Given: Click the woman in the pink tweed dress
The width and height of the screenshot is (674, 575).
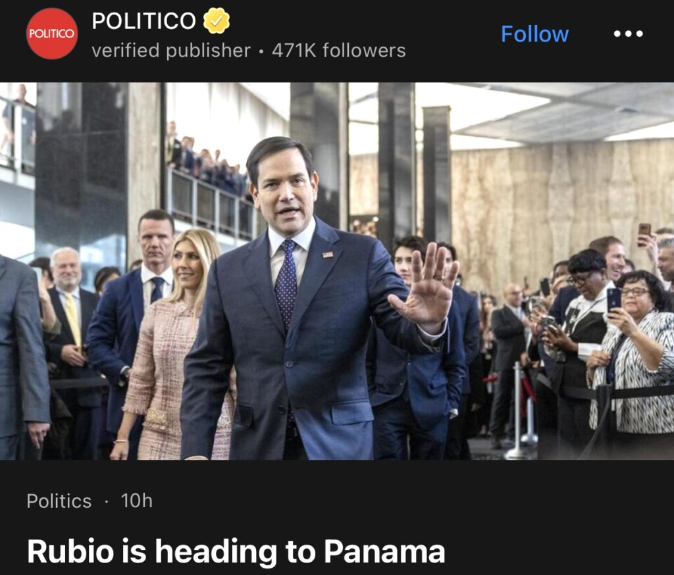Looking at the screenshot, I should 172,344.
